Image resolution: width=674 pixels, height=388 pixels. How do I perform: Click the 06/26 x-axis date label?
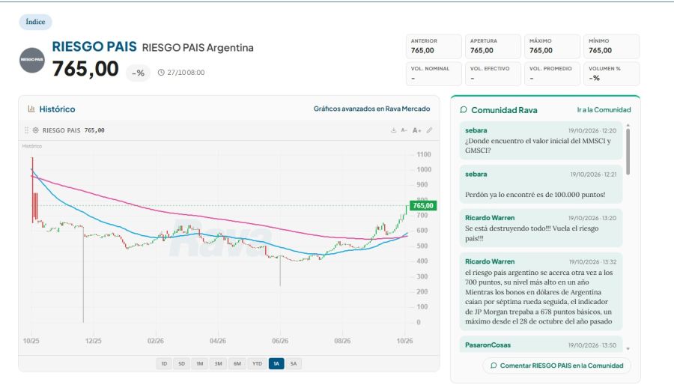click(x=280, y=341)
